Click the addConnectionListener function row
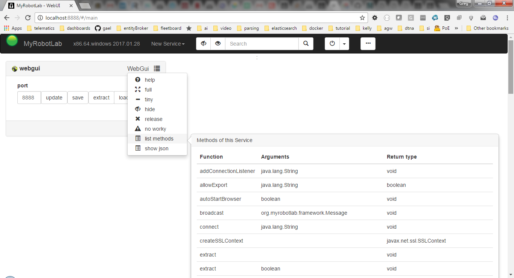The height and width of the screenshot is (278, 514). [x=345, y=171]
